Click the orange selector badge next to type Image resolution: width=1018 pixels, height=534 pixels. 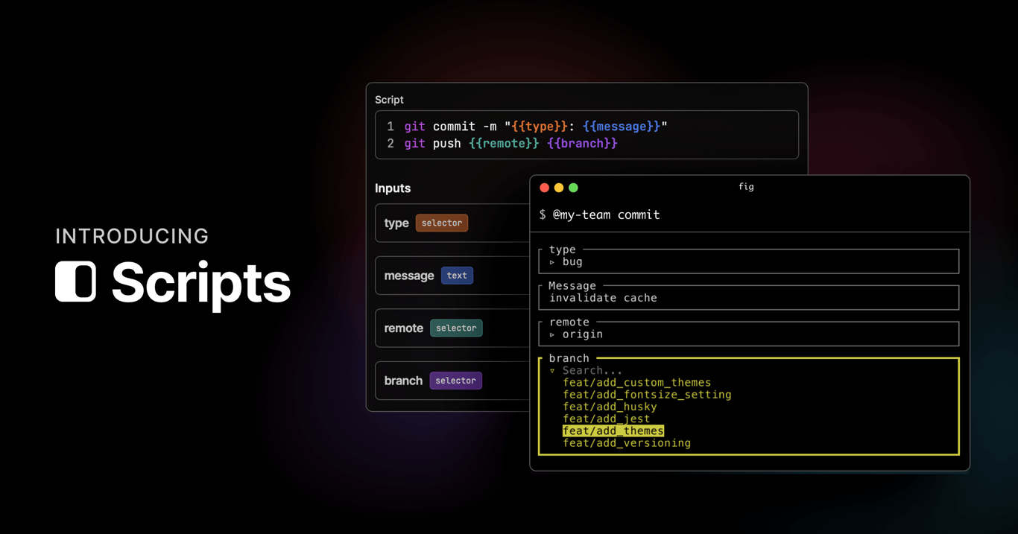(441, 223)
